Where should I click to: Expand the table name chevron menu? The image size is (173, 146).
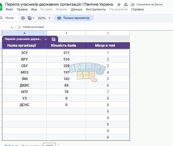point(45,39)
